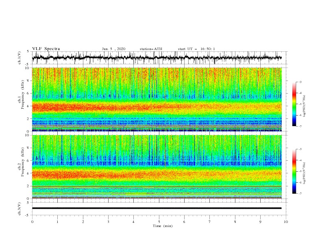Click the '-5' tick on ch.1 colorbar
322x249 pixels.
pyautogui.click(x=300, y=104)
